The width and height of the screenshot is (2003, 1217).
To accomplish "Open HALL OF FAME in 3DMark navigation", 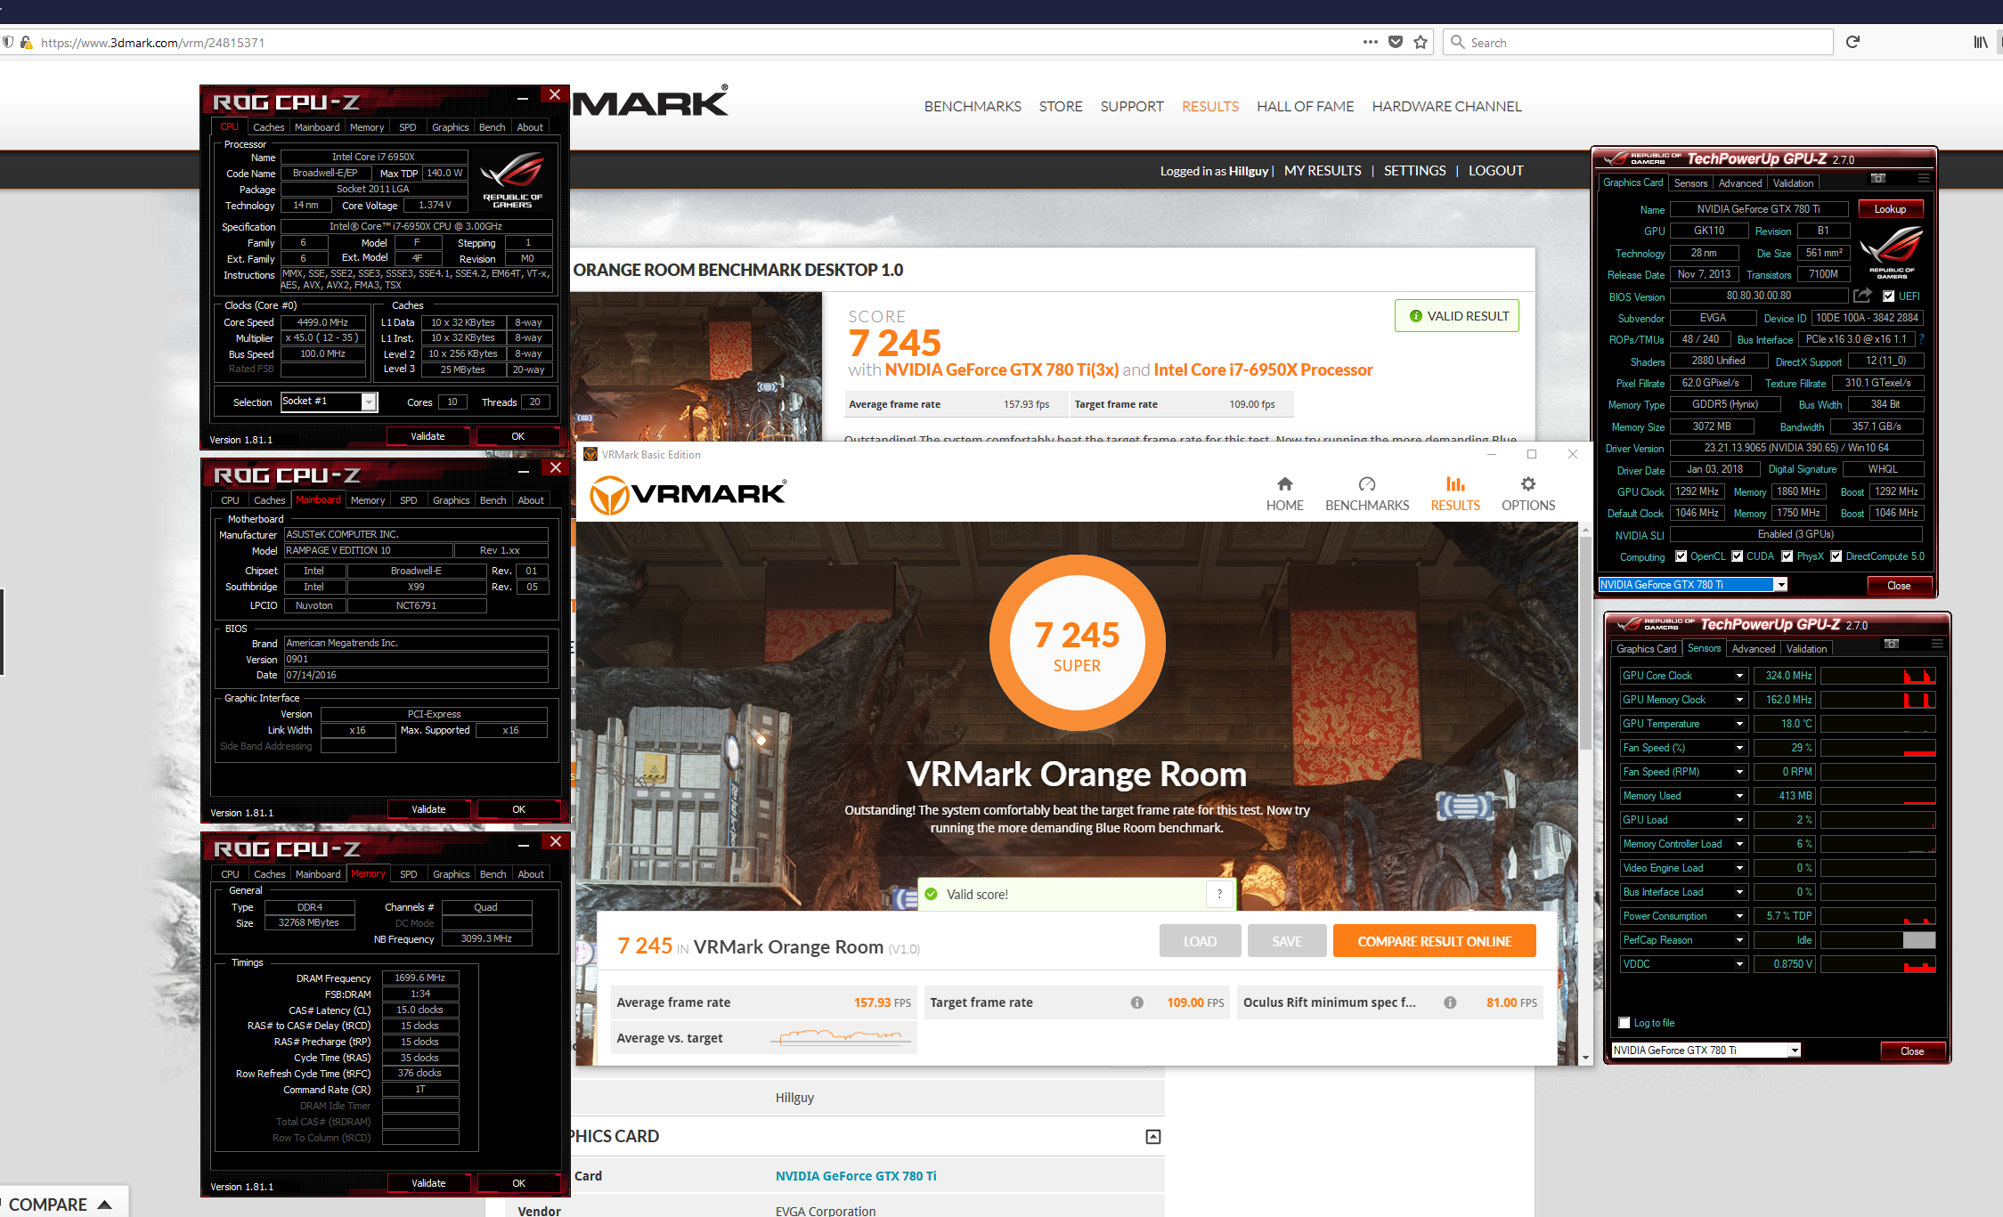I will click(1305, 106).
